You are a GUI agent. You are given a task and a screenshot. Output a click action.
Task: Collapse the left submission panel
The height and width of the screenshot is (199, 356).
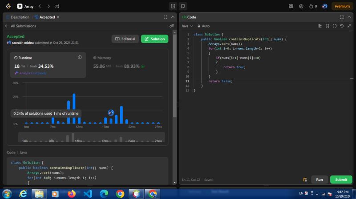click(173, 17)
